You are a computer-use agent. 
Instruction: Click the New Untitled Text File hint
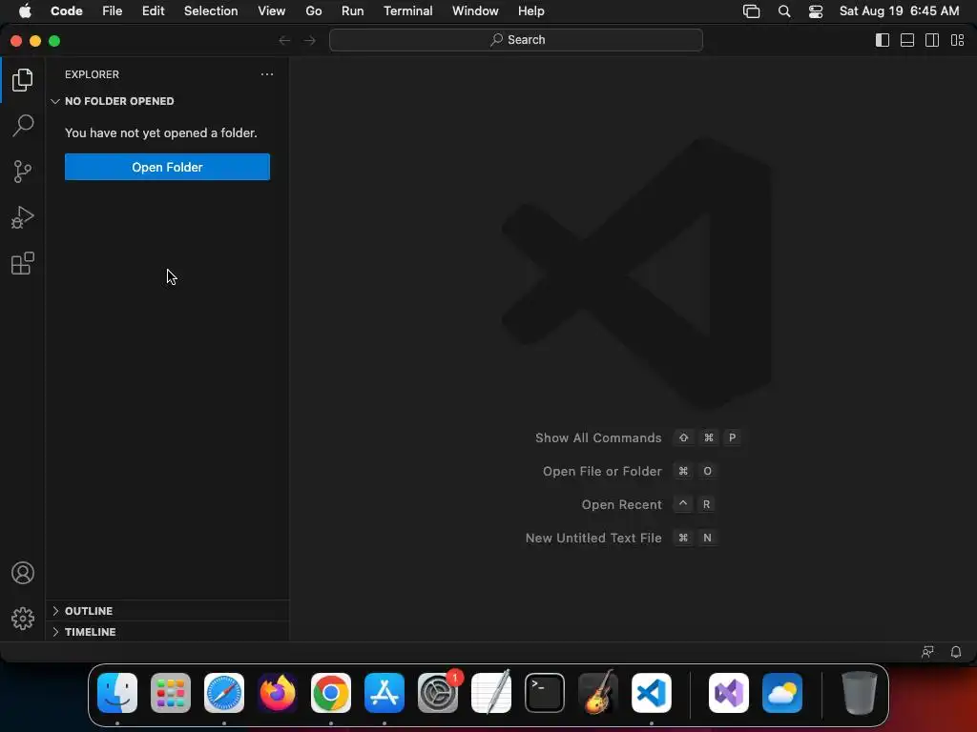(x=622, y=538)
